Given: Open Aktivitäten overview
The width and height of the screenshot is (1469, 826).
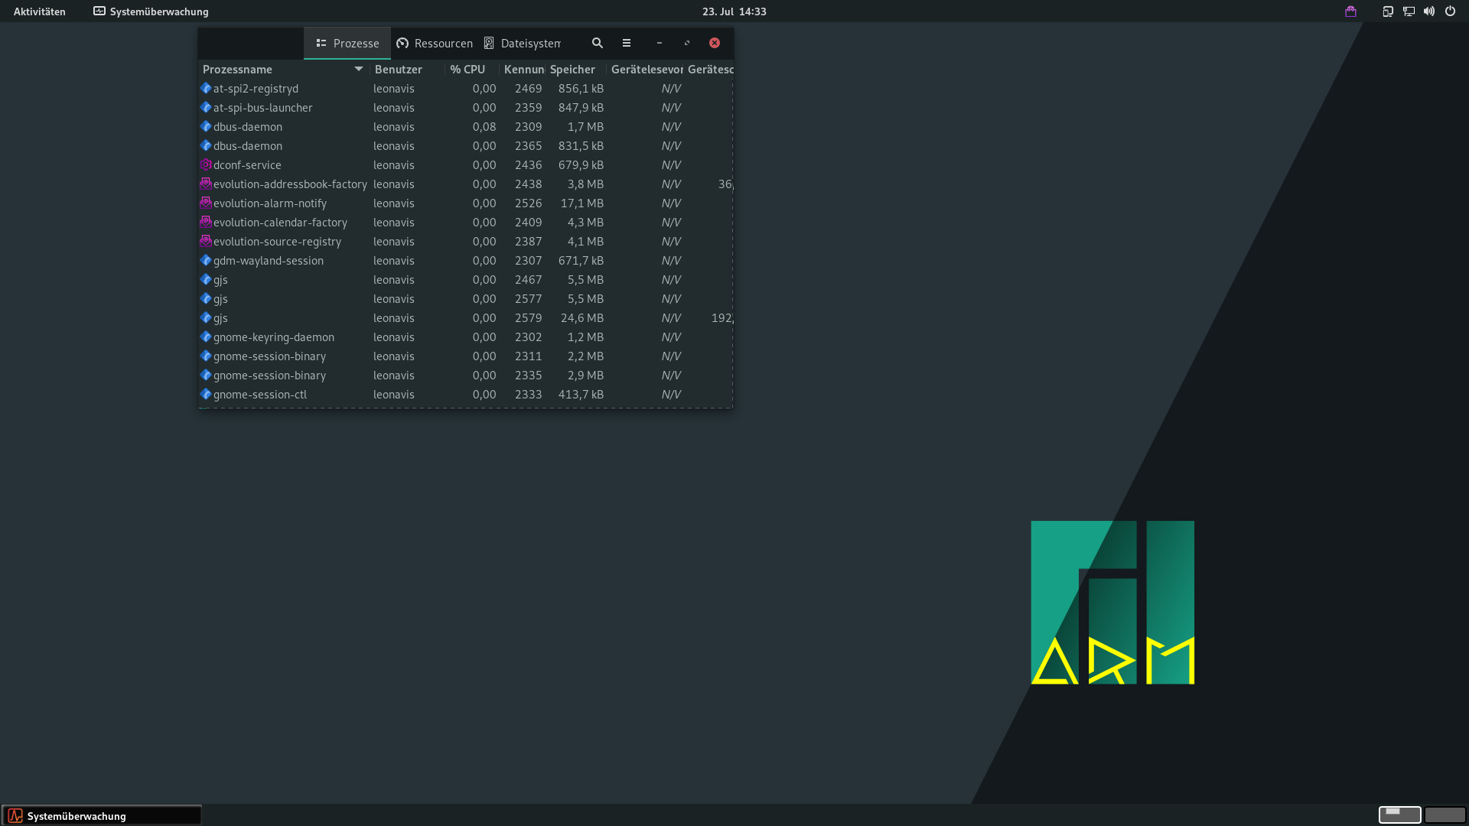Looking at the screenshot, I should (x=40, y=11).
